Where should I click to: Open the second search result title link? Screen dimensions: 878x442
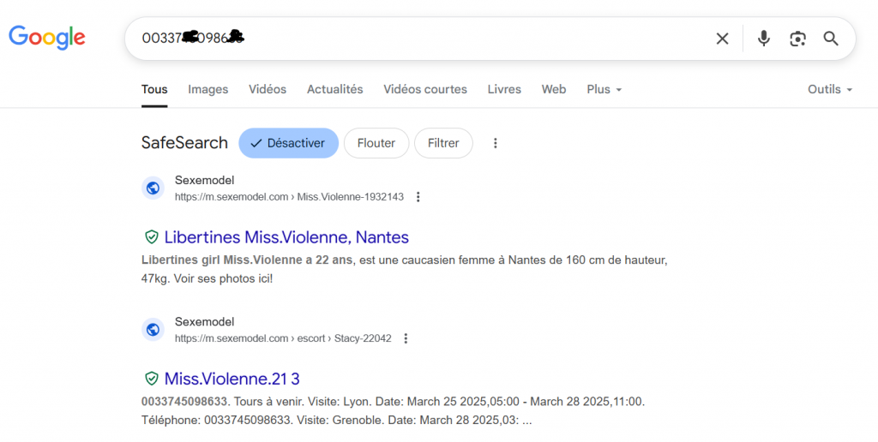pyautogui.click(x=232, y=379)
